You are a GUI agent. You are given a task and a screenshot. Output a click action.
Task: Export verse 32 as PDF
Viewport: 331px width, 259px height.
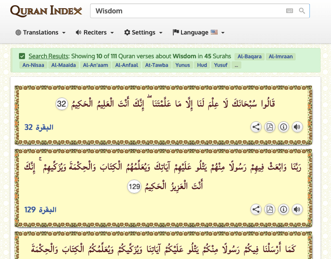click(270, 127)
